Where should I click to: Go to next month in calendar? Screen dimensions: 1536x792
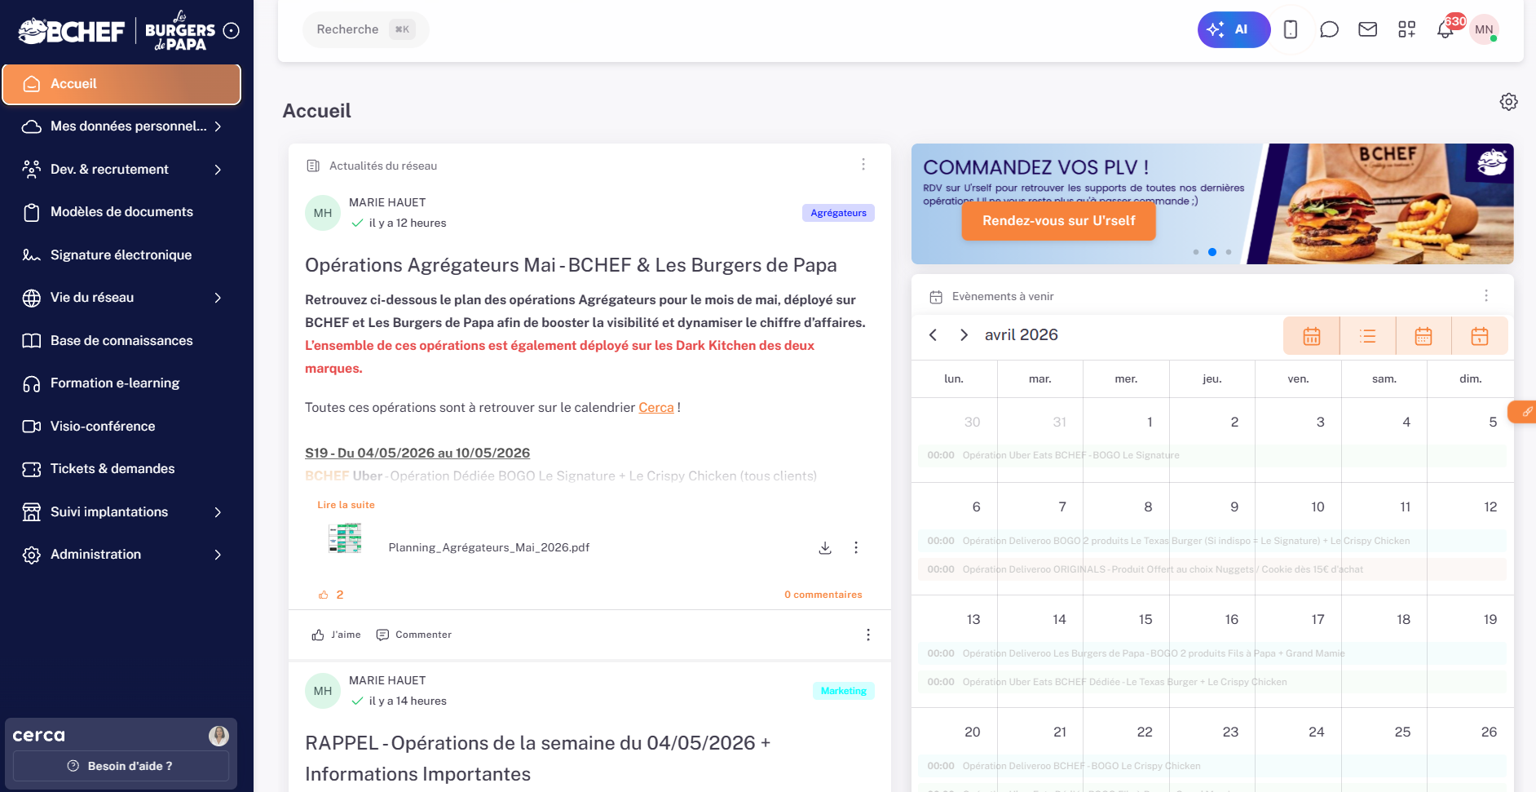[964, 335]
